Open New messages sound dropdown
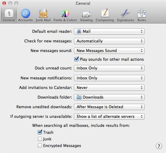 pos(109,51)
